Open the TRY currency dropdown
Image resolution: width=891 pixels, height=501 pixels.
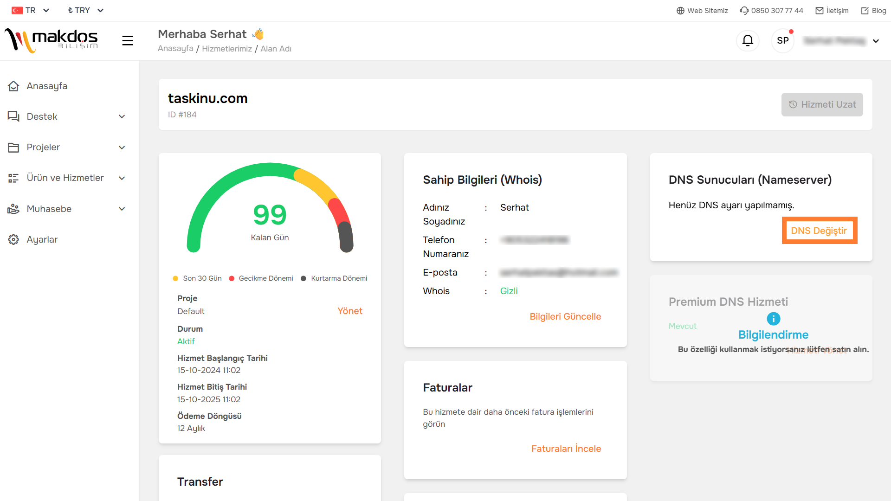pyautogui.click(x=85, y=10)
